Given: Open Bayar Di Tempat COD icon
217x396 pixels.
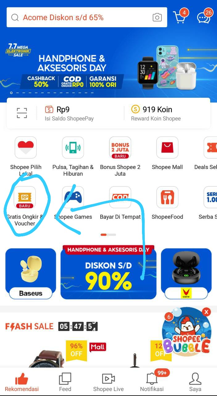Looking at the screenshot, I should (120, 197).
